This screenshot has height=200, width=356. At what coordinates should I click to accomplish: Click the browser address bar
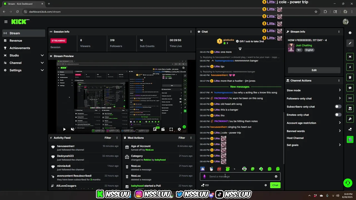pos(167,12)
